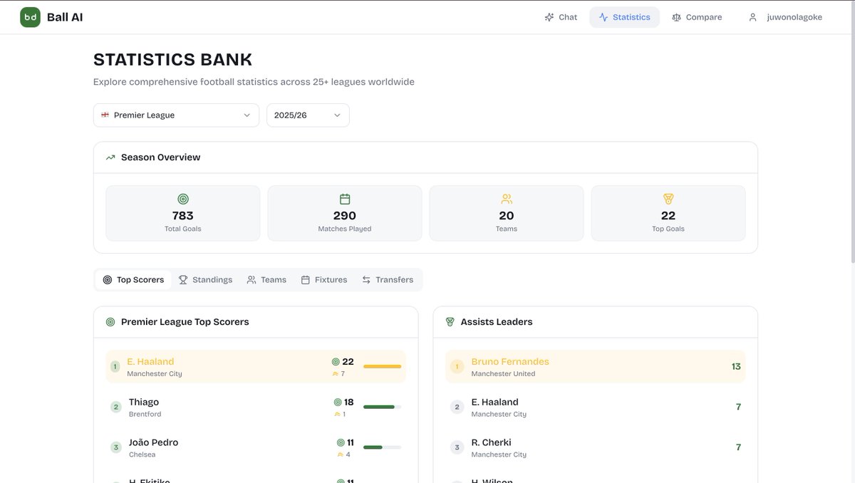Click the calendar icon in Fixtures tab
This screenshot has width=855, height=483.
click(x=306, y=280)
